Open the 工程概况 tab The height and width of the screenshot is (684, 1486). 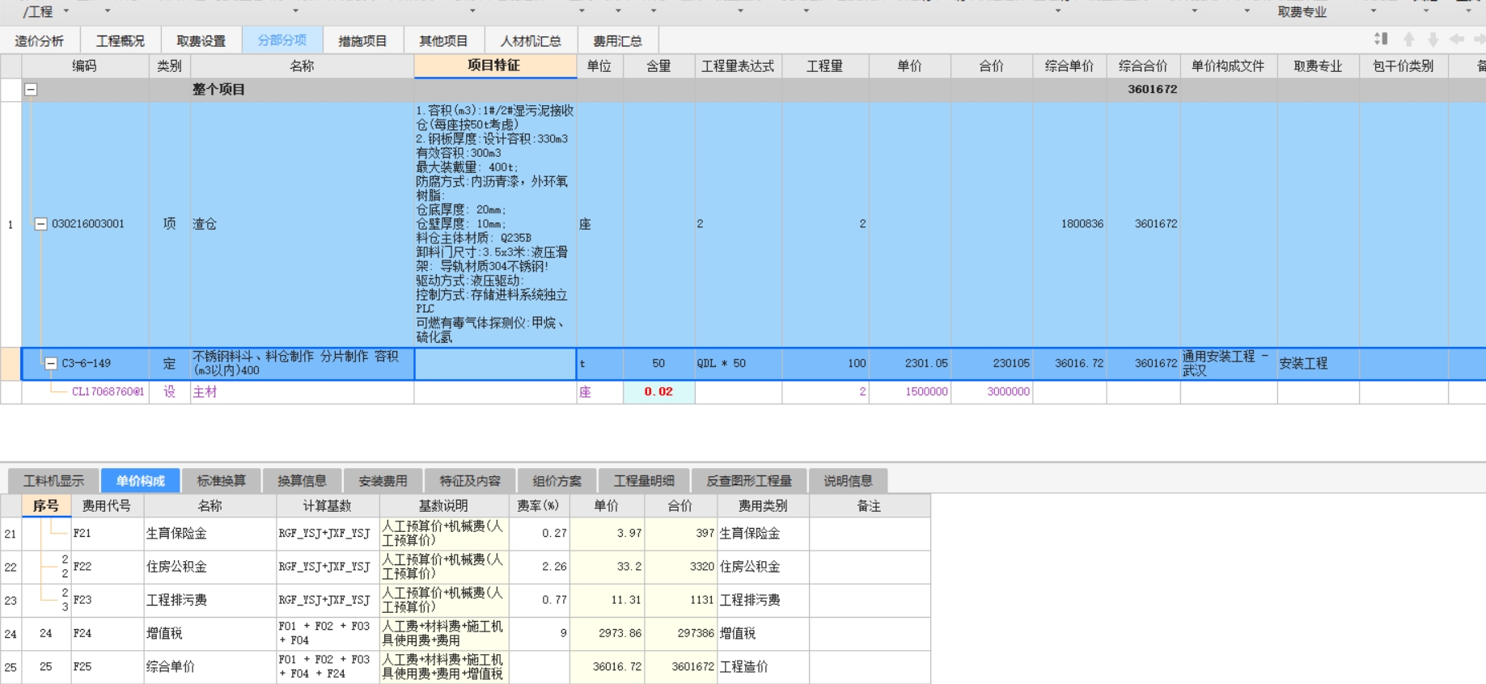click(x=121, y=40)
